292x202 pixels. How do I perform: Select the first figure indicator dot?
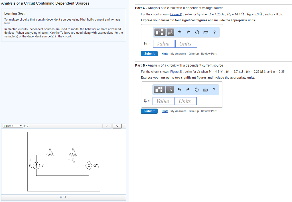pos(60,197)
